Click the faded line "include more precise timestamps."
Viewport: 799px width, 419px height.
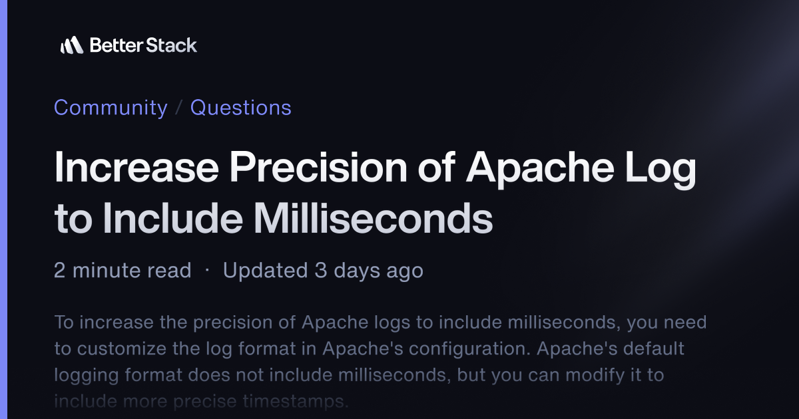click(x=201, y=401)
